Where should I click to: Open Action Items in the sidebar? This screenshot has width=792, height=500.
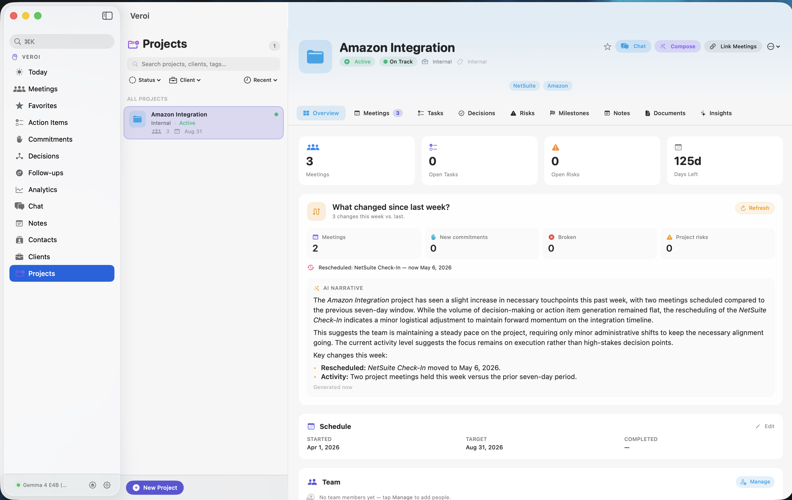(62, 122)
